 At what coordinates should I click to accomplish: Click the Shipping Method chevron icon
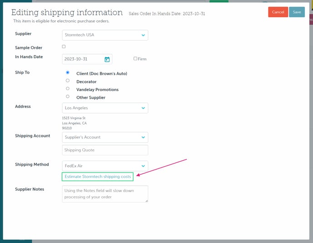coord(143,166)
